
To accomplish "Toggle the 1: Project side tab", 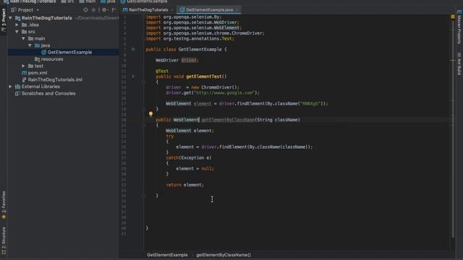I will click(4, 21).
